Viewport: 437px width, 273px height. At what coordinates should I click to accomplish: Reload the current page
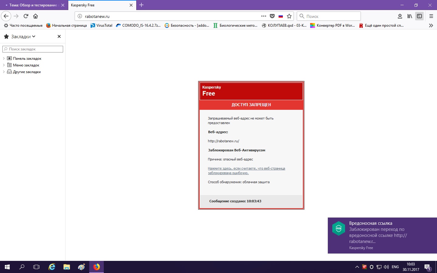click(x=26, y=16)
